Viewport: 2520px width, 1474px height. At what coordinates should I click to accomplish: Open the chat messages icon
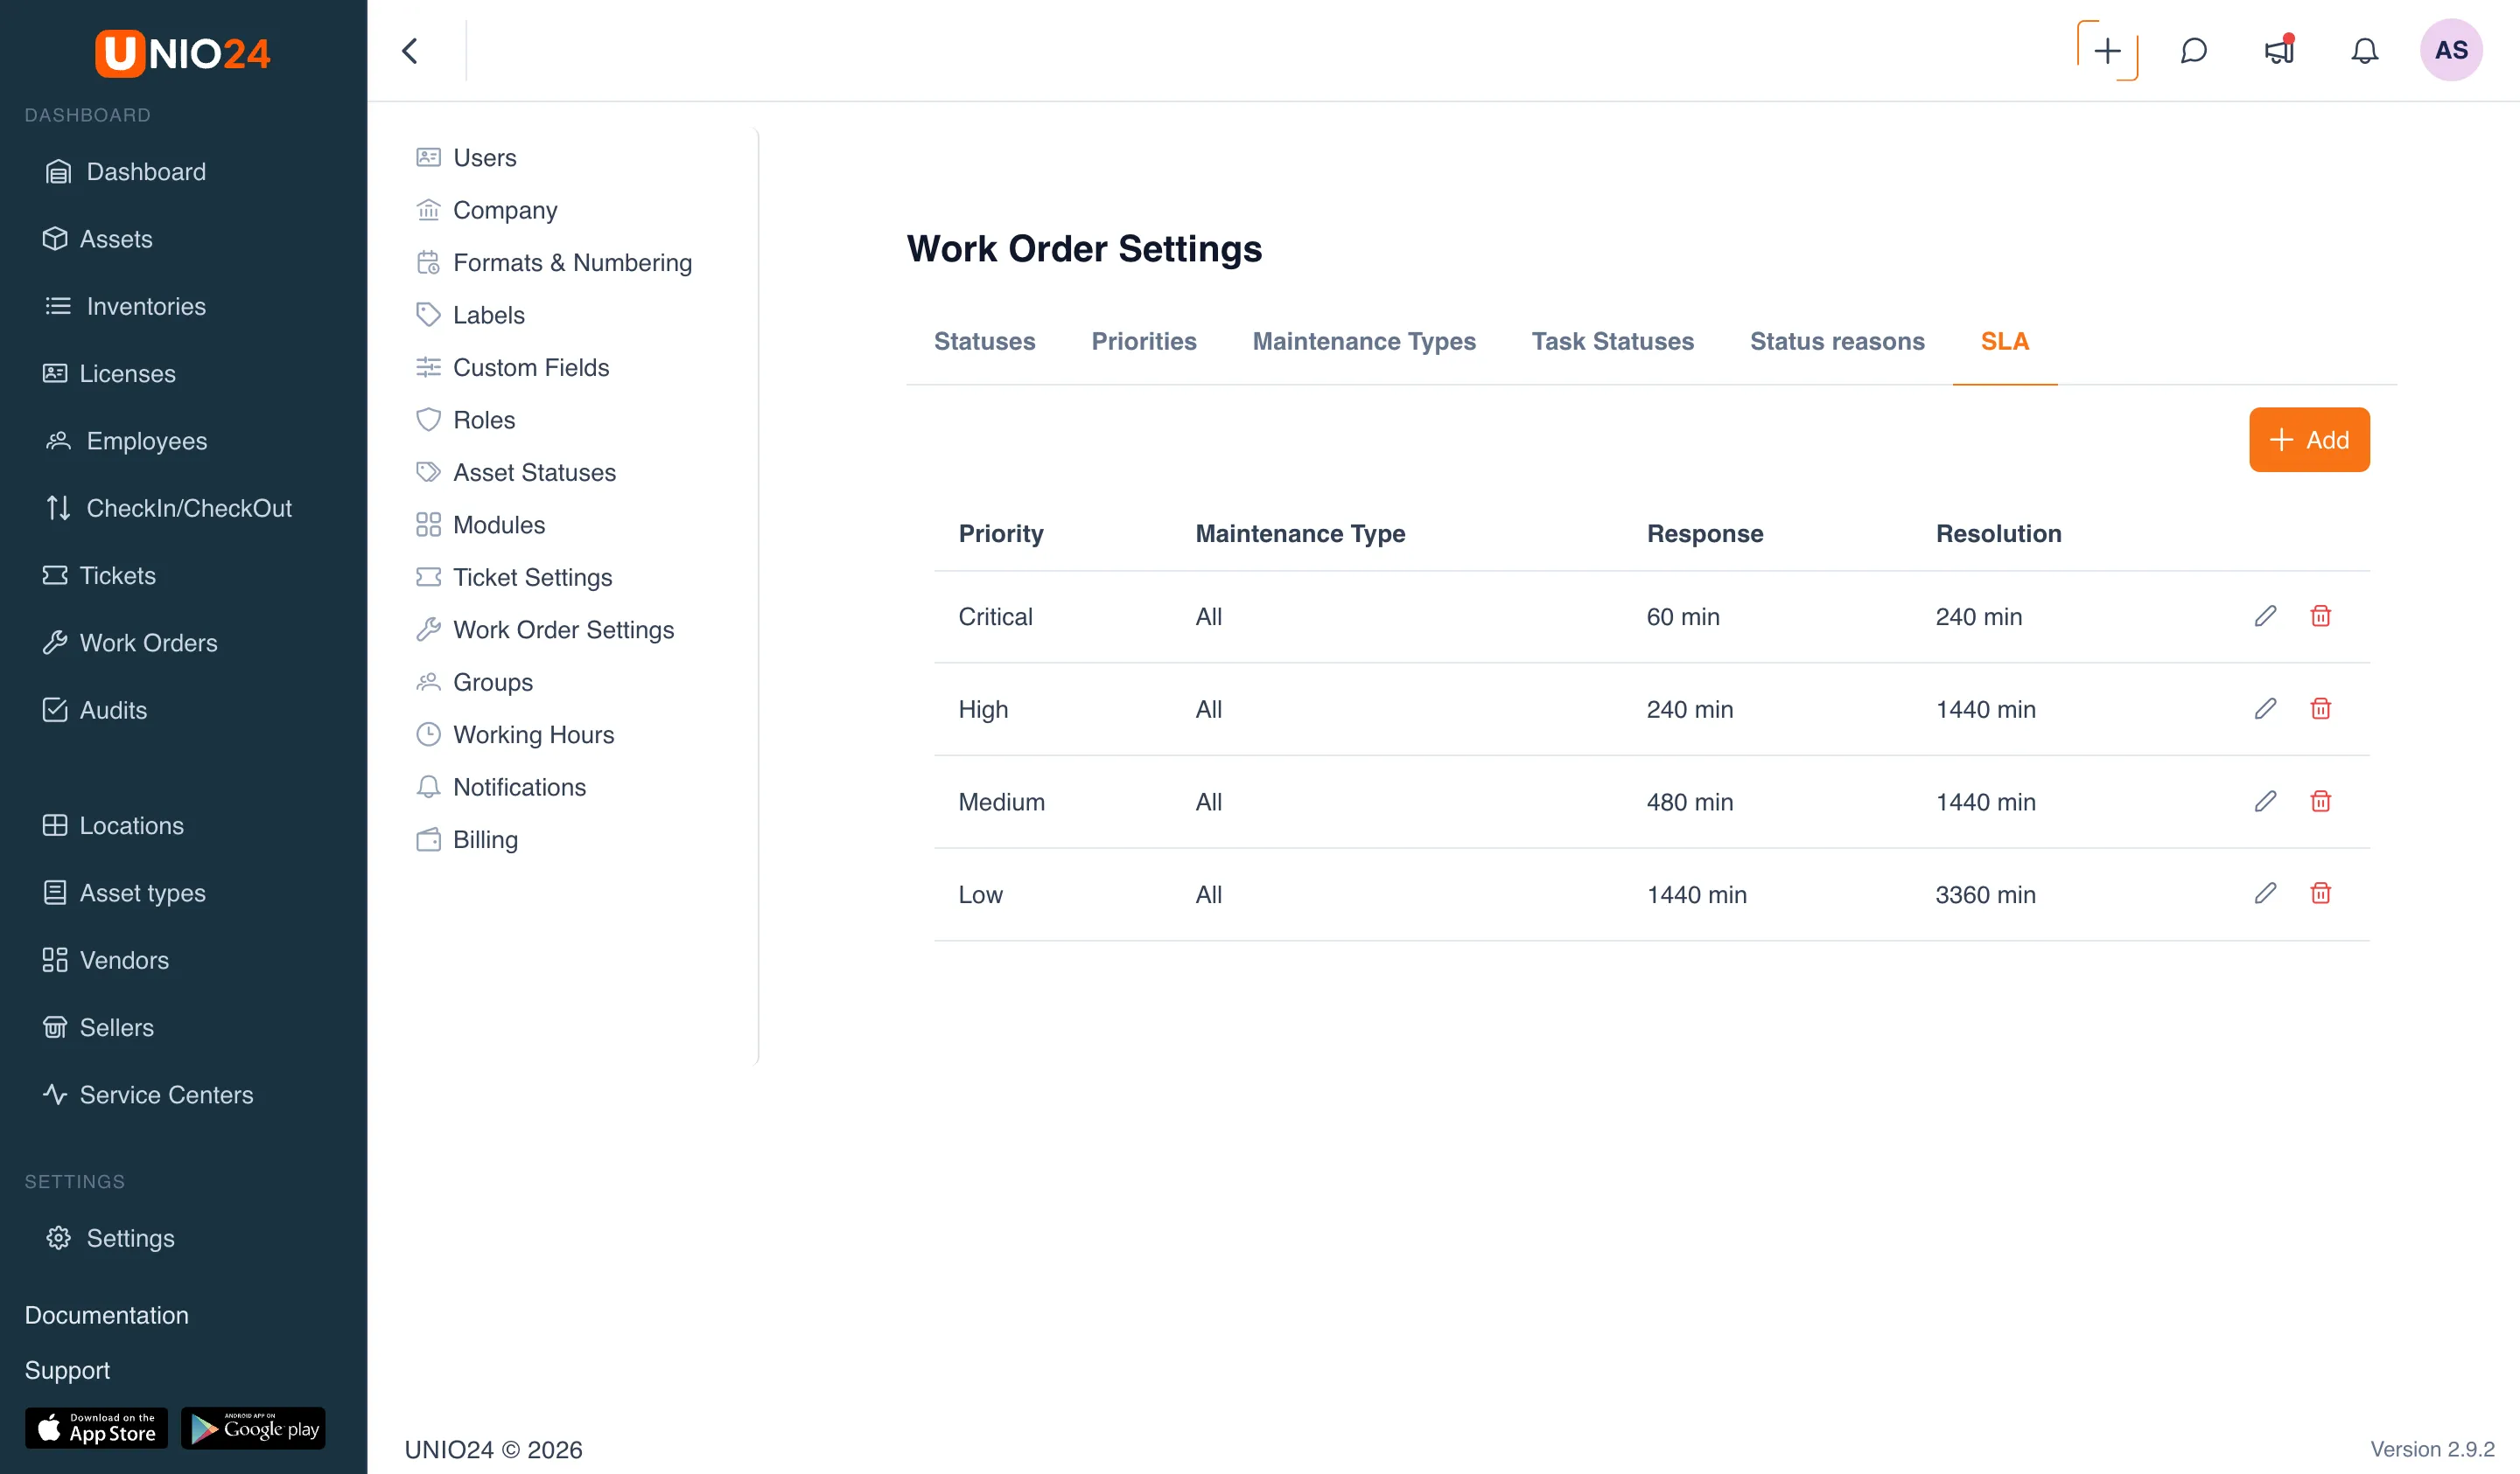(2193, 51)
